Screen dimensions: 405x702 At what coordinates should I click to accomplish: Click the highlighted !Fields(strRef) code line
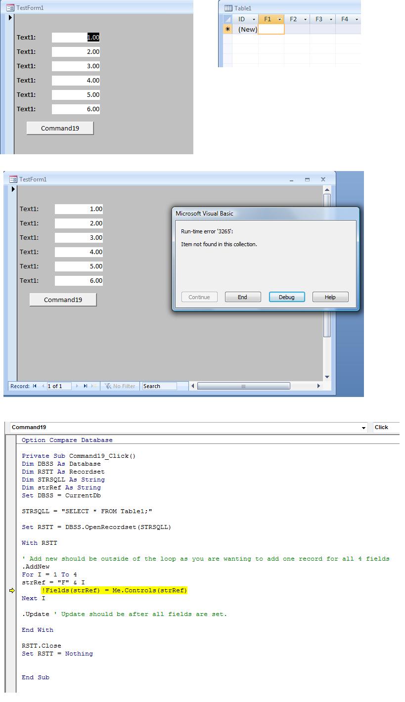[114, 590]
